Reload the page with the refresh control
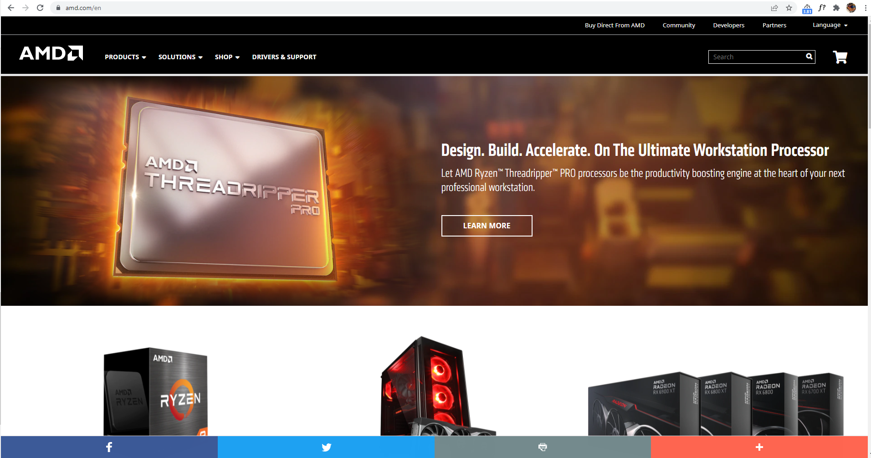The height and width of the screenshot is (458, 871). [40, 7]
